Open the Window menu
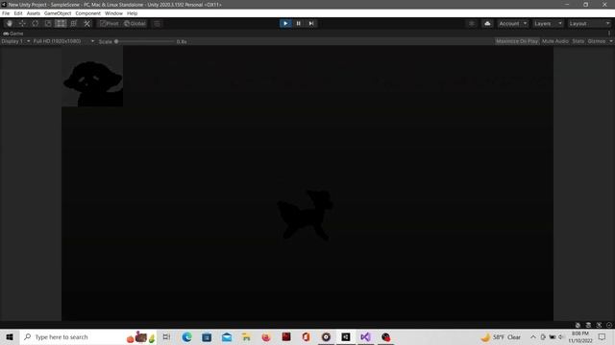This screenshot has width=615, height=345. (113, 13)
